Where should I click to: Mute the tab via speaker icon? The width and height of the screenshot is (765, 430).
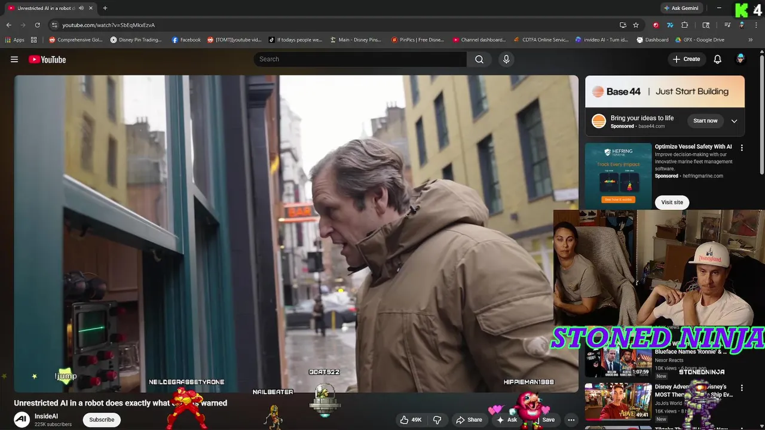click(x=81, y=8)
